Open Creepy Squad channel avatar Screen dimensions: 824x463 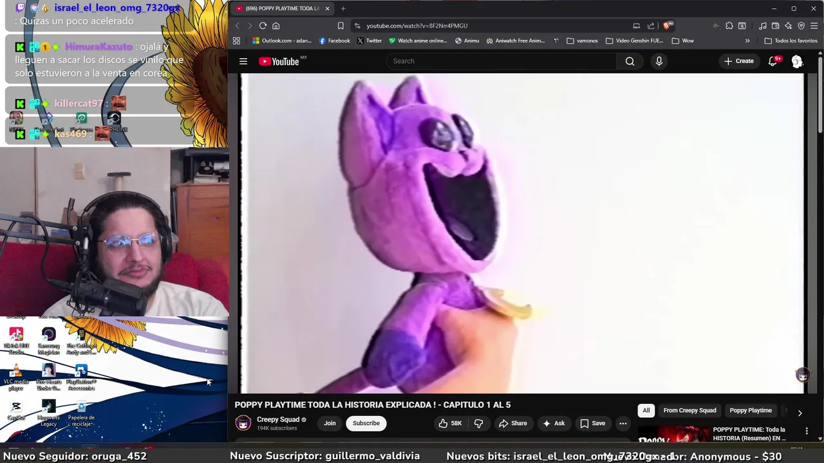(243, 423)
